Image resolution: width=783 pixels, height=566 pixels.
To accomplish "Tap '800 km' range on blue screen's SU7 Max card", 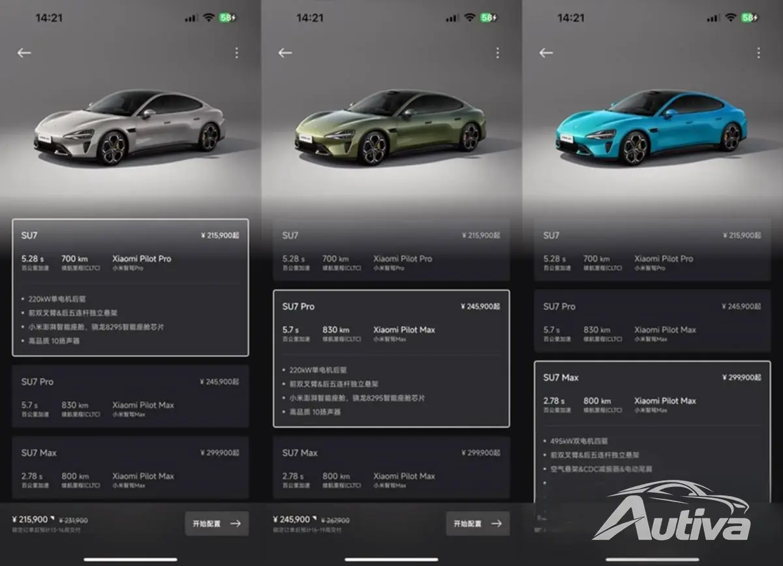I will (596, 401).
